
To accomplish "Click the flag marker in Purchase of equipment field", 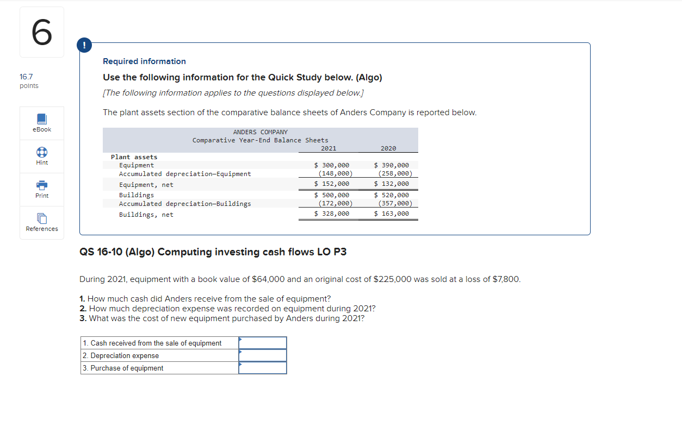I will point(240,365).
